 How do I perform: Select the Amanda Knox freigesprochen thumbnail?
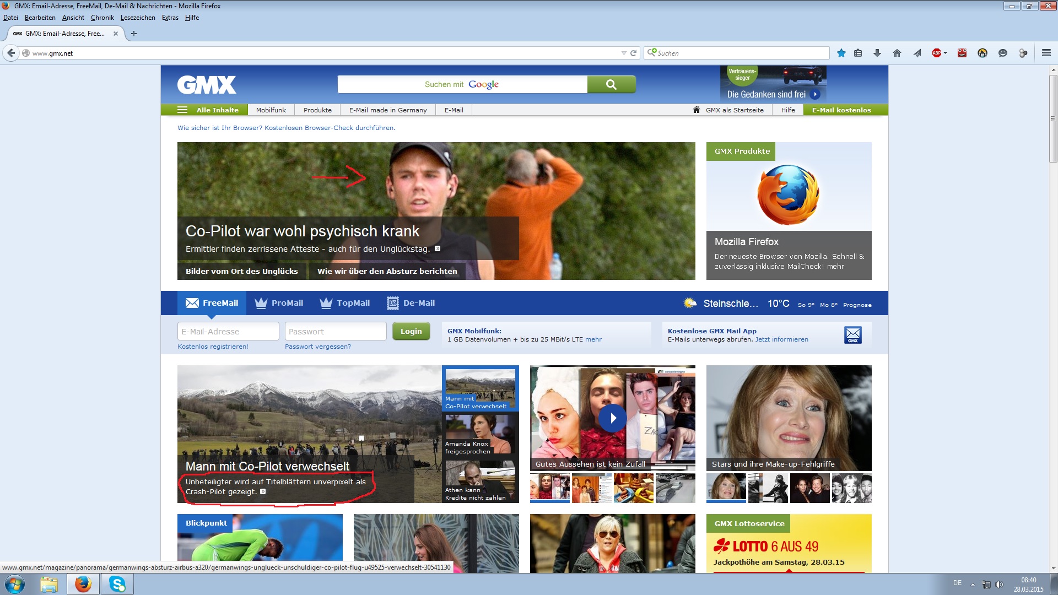click(x=480, y=435)
